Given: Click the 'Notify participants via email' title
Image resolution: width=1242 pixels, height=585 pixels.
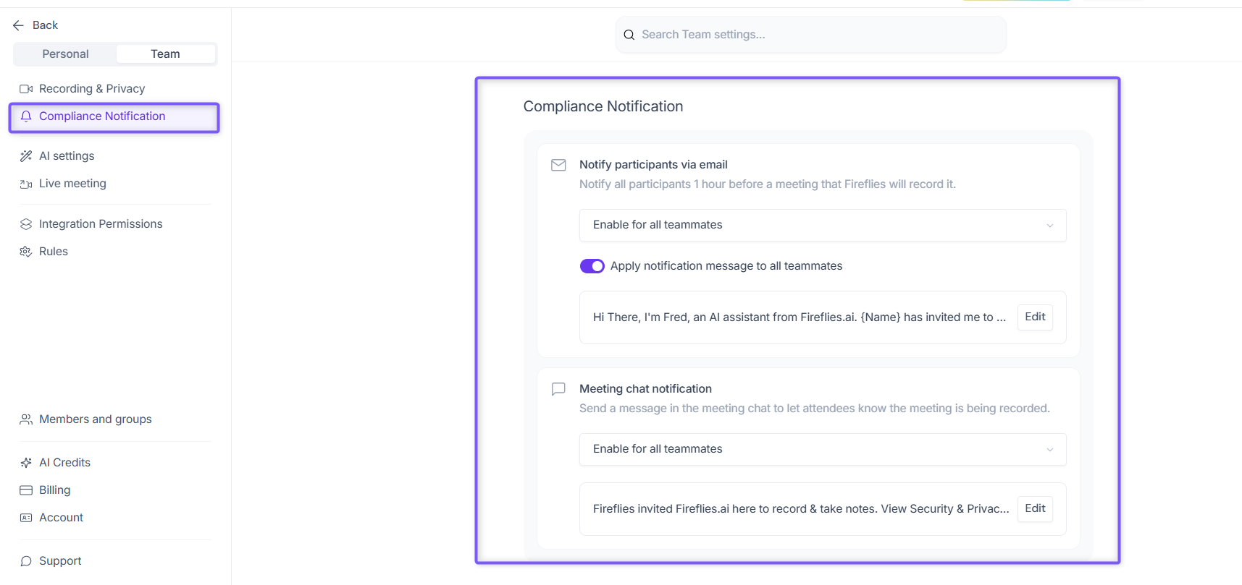Looking at the screenshot, I should point(653,165).
